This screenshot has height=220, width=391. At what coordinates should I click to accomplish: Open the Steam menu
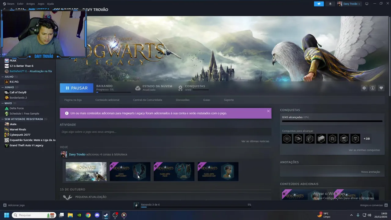coord(9,4)
